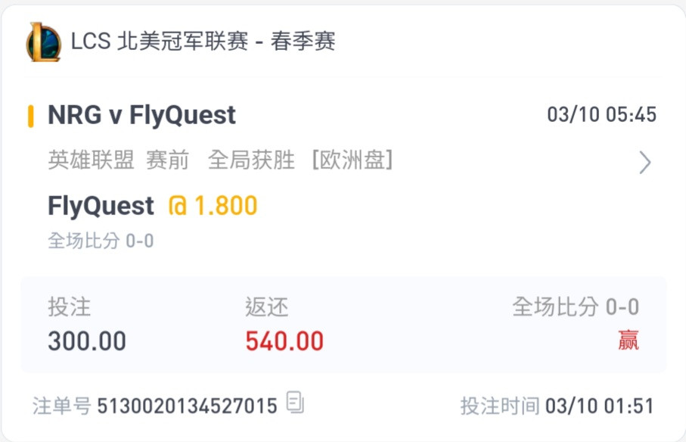Click the 全场比分 0-0 text under FlyQuest
The height and width of the screenshot is (442, 686).
coord(101,241)
